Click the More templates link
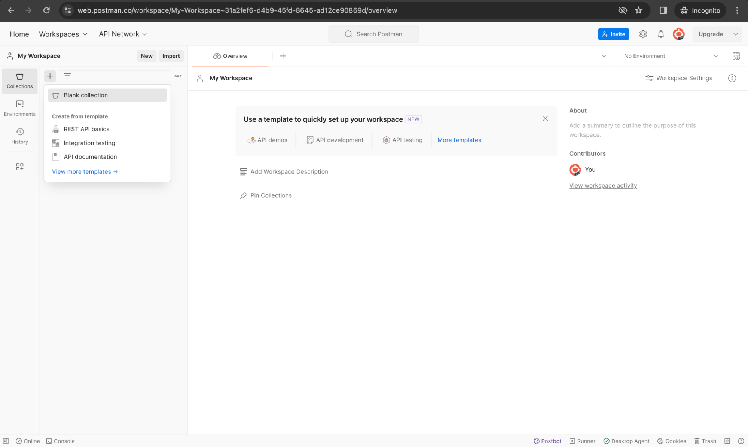 pos(459,140)
